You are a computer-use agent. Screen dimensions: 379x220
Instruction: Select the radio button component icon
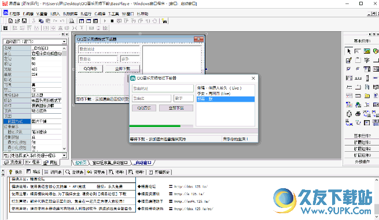[x=358, y=69]
